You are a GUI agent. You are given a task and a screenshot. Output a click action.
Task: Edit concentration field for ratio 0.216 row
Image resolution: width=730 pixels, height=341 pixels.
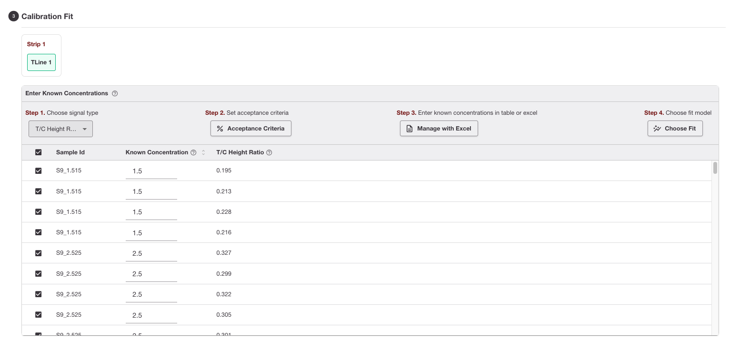[x=151, y=233]
